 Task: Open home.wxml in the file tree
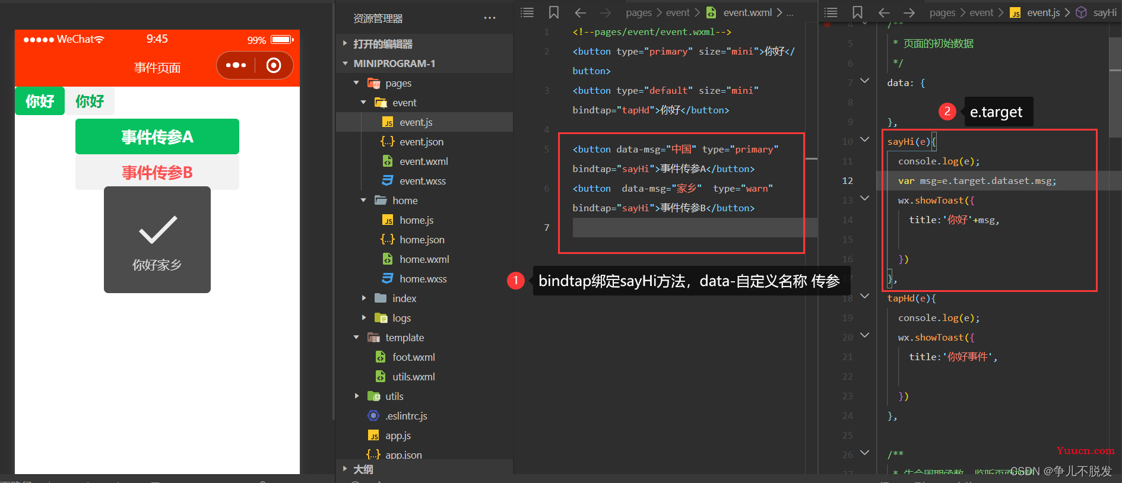point(424,259)
